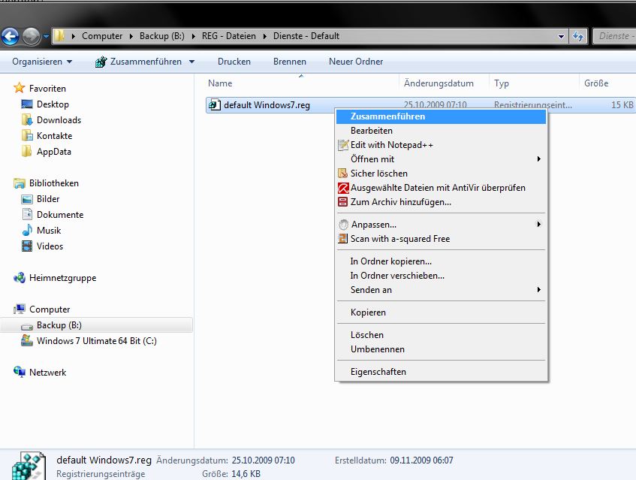Choose Zusammenführen in context menu

(441, 116)
